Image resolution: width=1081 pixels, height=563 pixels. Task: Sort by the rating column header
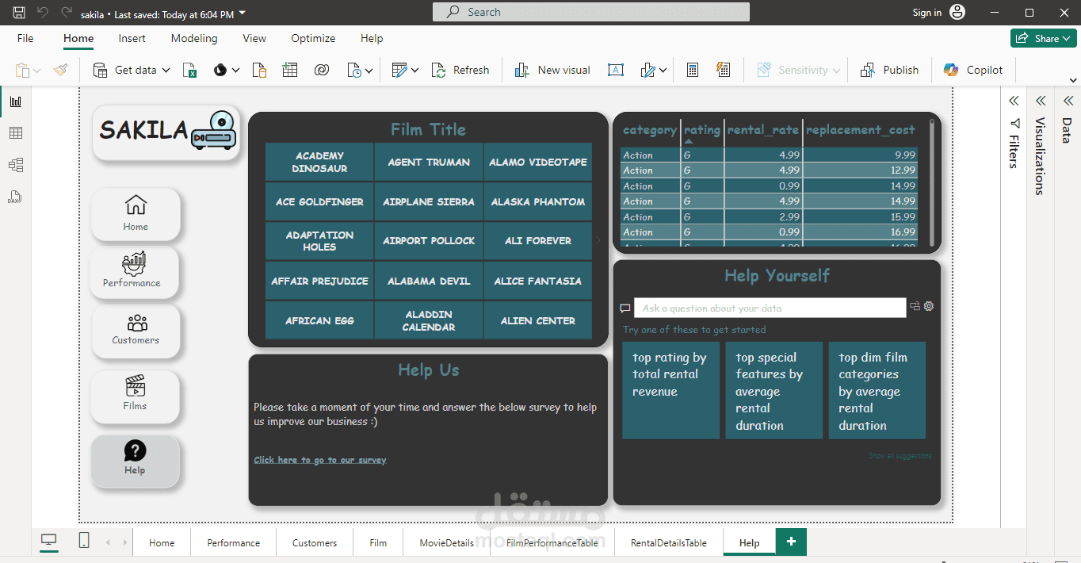(702, 130)
